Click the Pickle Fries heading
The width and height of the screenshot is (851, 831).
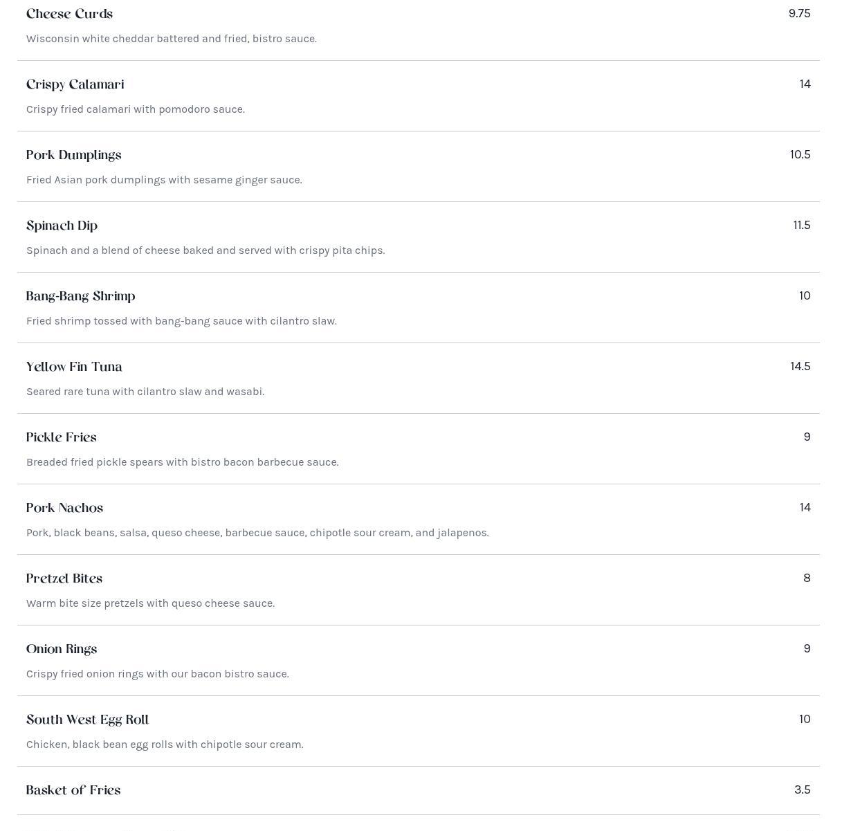pyautogui.click(x=61, y=438)
